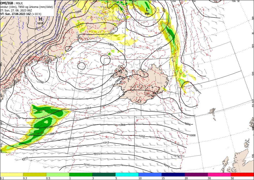Viewport: 254px width, 180px height.
Task: Select the green 1–3 mm legend swatch
Action: coord(81,174)
